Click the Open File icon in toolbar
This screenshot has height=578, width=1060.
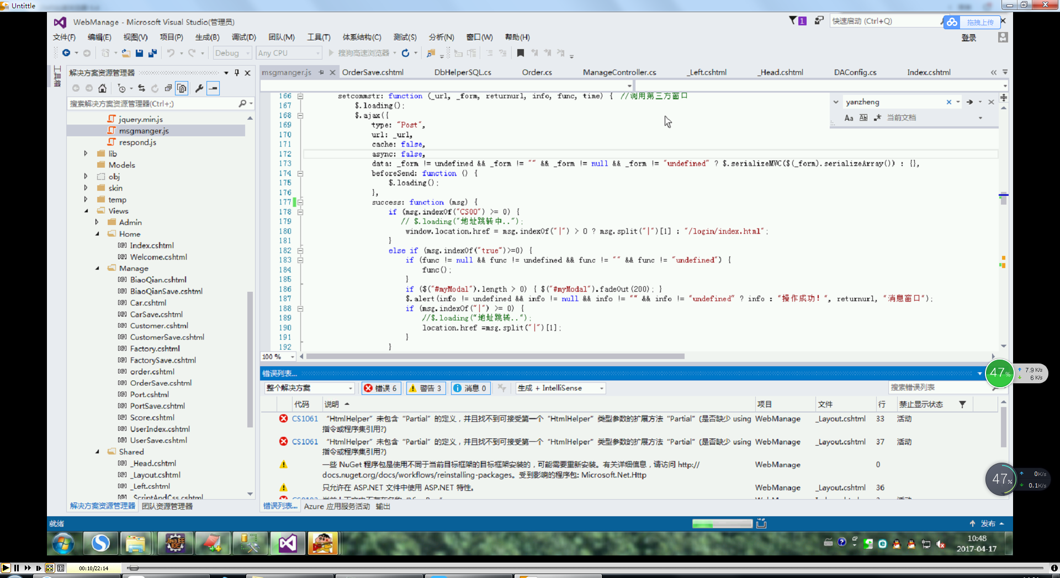tap(126, 53)
